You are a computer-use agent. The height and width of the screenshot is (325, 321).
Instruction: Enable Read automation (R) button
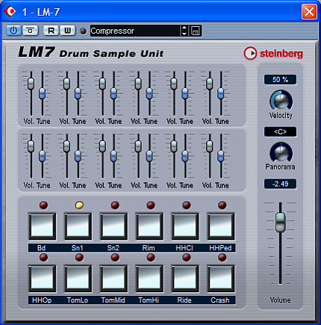pyautogui.click(x=51, y=31)
